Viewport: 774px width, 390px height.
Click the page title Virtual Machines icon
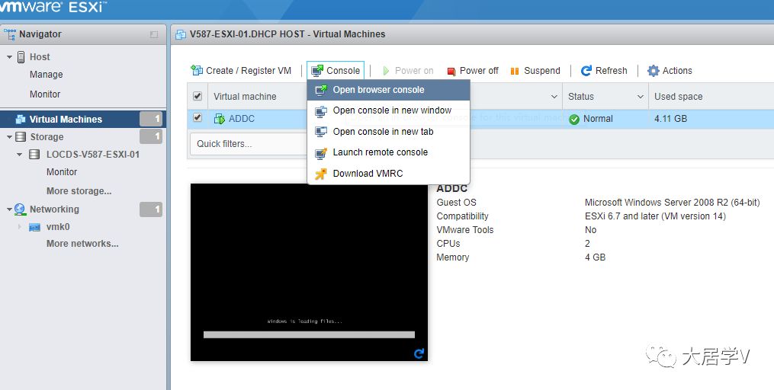[181, 34]
